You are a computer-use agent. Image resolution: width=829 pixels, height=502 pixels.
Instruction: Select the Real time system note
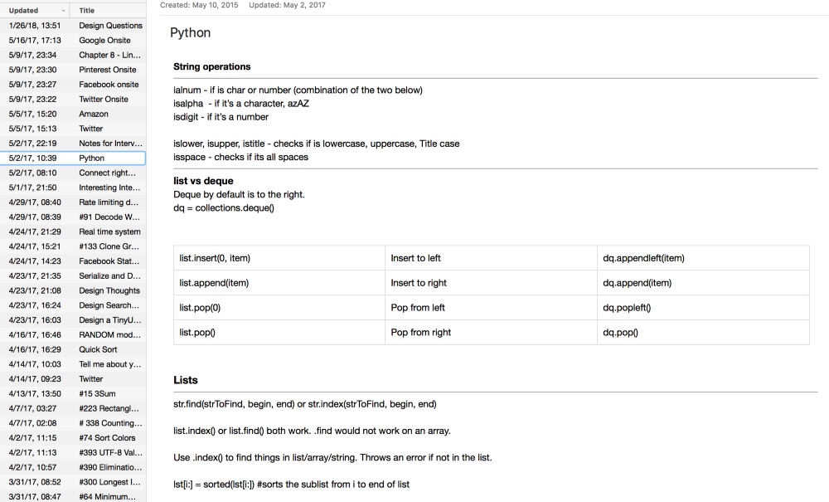109,232
